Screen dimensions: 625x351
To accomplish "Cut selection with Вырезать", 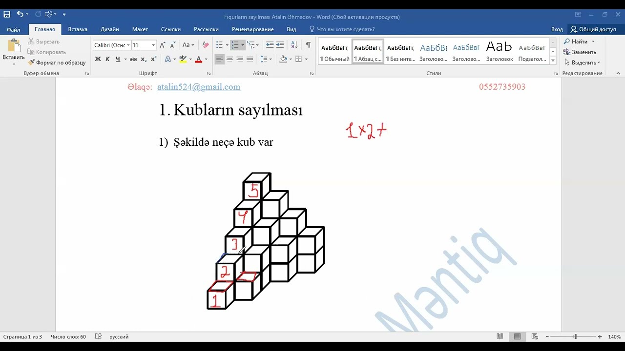I will [44, 41].
